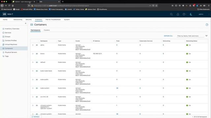The width and height of the screenshot is (211, 118).
Task: Open Other Bookmarks folder
Action: 203,10
